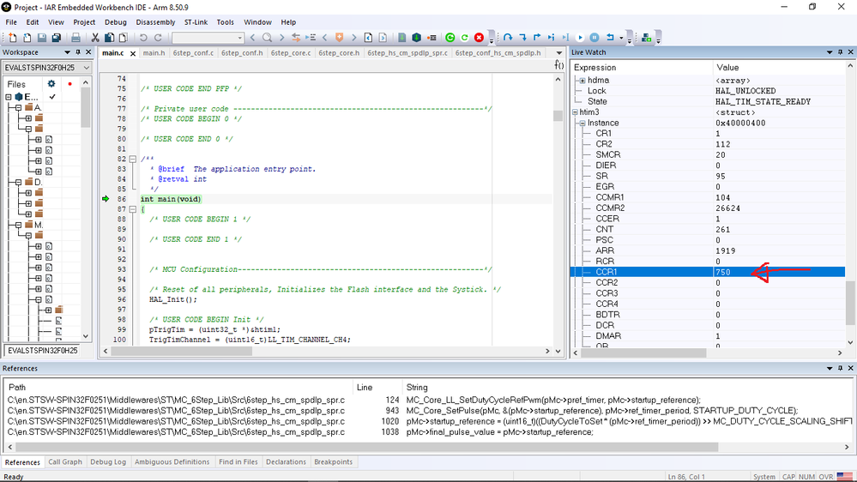Click the Open file toolbar icon
The width and height of the screenshot is (857, 482).
[27, 37]
